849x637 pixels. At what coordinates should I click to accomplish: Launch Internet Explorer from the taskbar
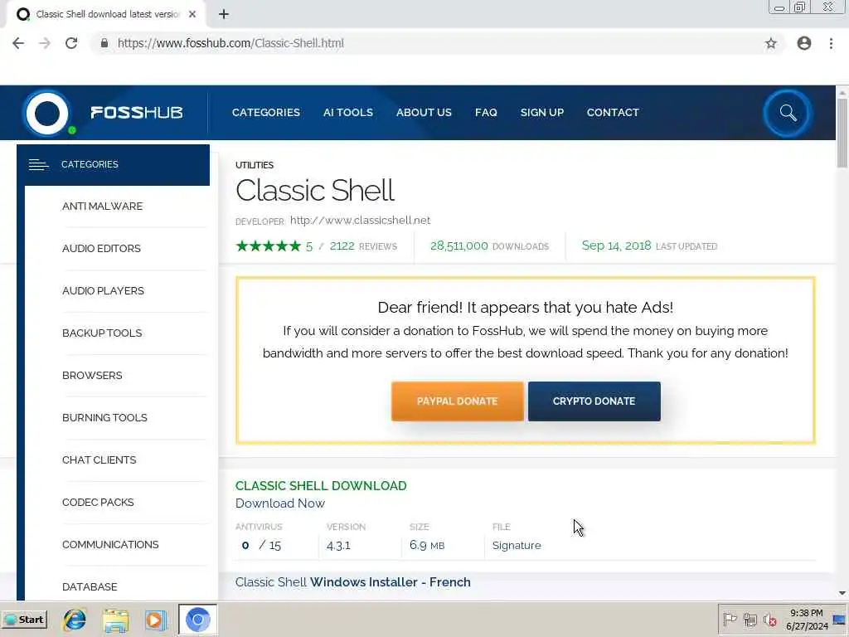pyautogui.click(x=75, y=620)
